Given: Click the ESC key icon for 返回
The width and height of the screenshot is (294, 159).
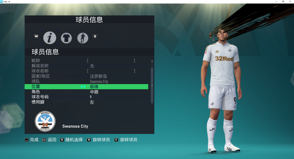Looking at the screenshot, I should (x=44, y=140).
